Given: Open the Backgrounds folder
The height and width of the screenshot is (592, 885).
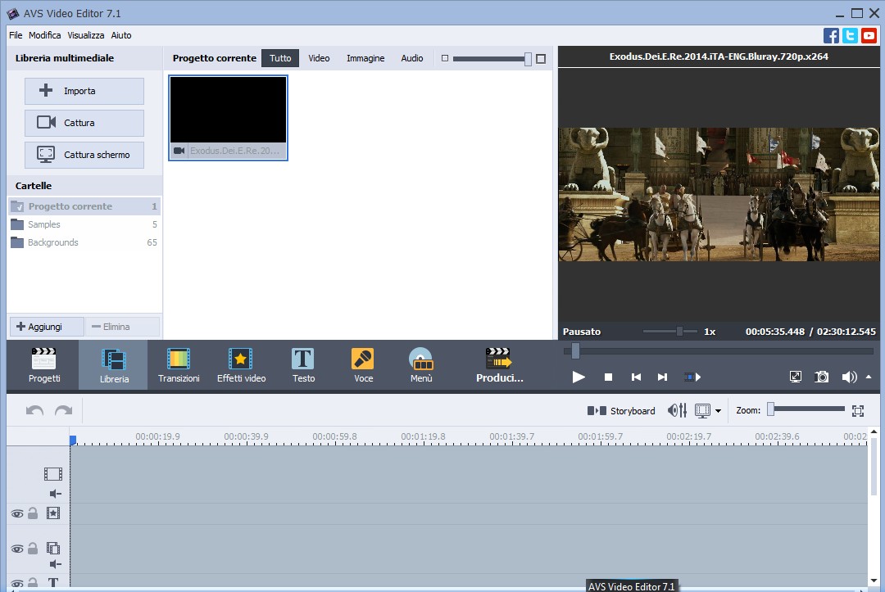Looking at the screenshot, I should 84,242.
